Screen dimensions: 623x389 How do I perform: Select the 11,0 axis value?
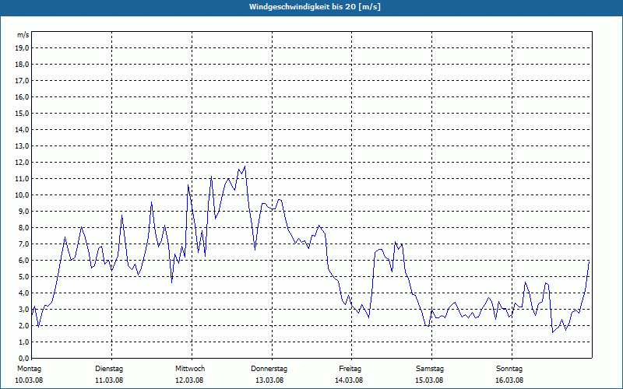coord(23,179)
